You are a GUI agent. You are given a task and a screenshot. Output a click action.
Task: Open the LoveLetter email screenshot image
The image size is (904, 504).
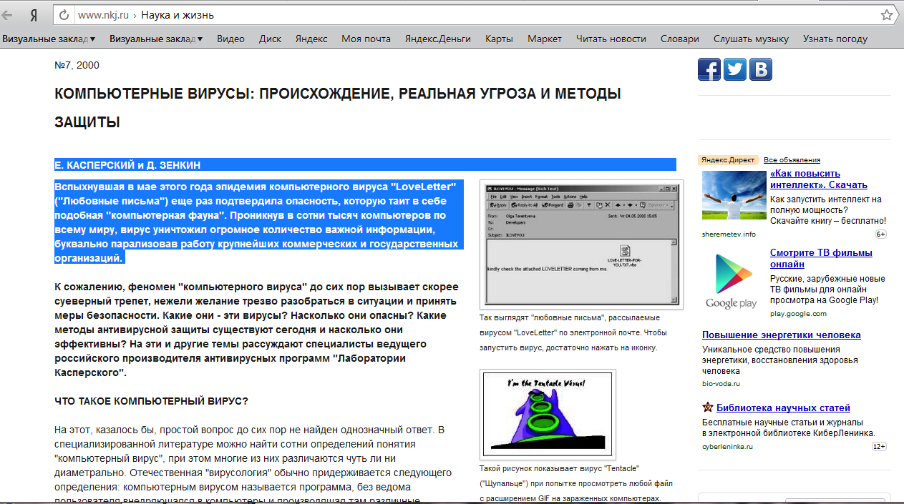coord(581,244)
